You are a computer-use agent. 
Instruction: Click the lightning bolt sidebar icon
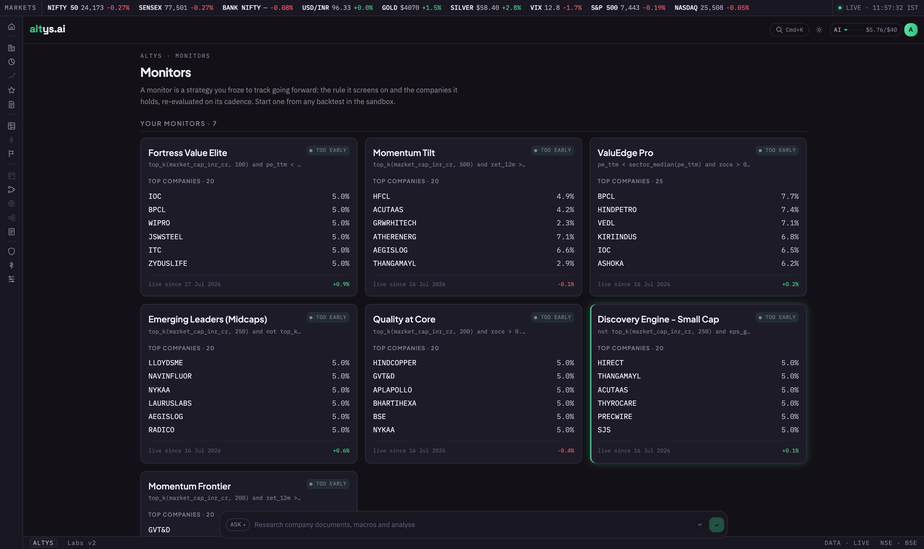12,140
